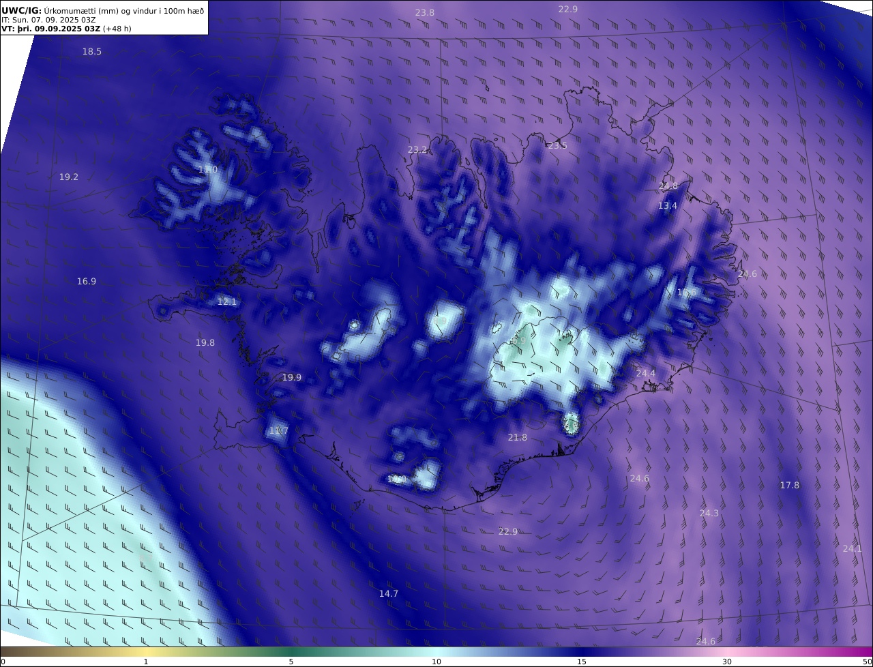Click the 18.5 value label on the map
This screenshot has width=873, height=667.
pos(92,52)
